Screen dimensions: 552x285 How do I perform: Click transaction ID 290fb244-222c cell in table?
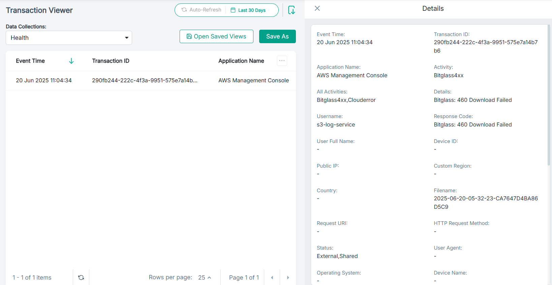click(145, 81)
